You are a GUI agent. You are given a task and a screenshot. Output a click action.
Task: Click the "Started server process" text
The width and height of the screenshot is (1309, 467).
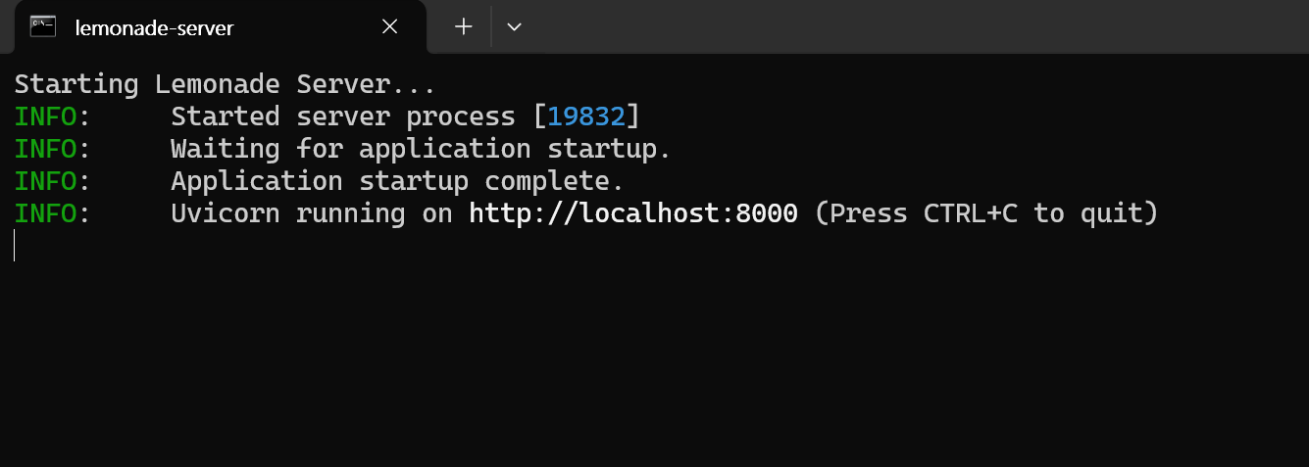[343, 117]
